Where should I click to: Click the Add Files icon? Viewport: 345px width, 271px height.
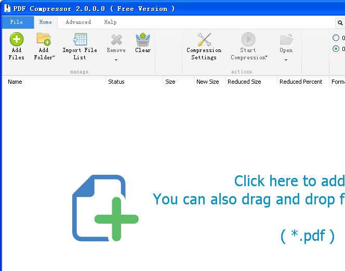point(17,40)
